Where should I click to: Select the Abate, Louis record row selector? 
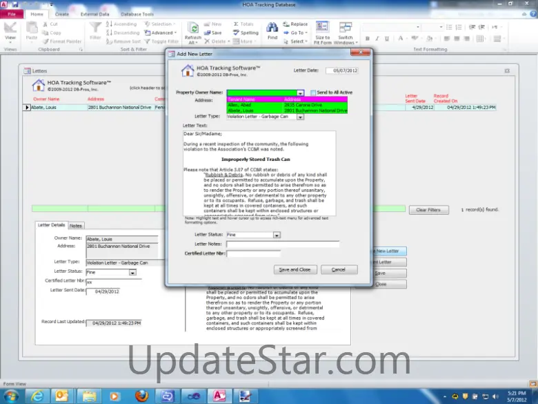26,108
